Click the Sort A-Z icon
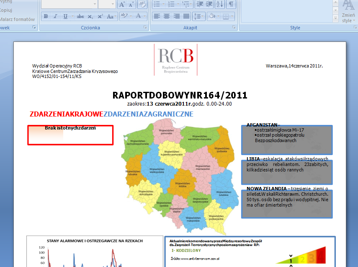 [220, 4]
